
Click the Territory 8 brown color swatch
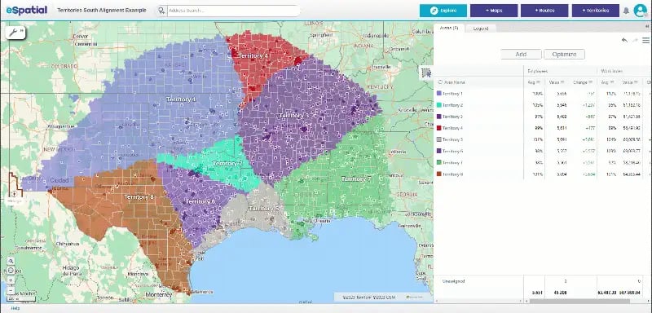[438, 174]
